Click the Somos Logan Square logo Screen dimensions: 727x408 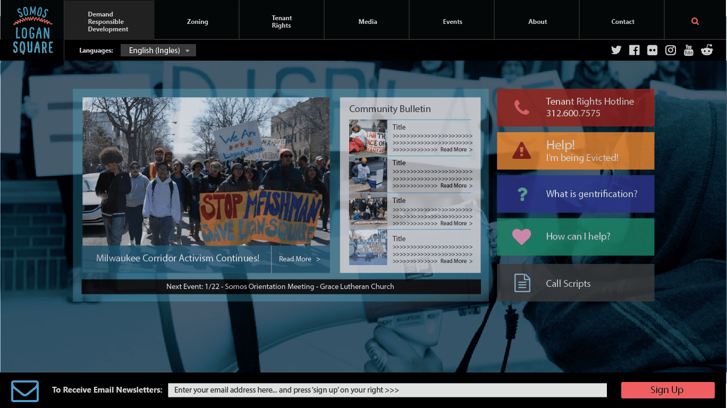[32, 30]
